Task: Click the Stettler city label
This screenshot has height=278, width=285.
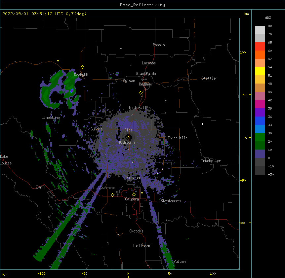Action: click(210, 78)
